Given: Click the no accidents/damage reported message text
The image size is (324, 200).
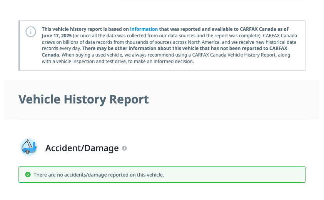Looking at the screenshot, I should 99,175.
